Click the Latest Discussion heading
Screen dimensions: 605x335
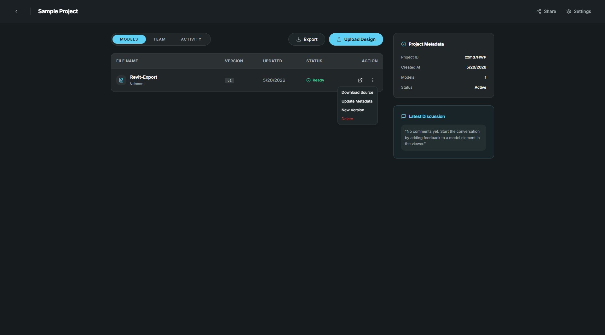427,116
